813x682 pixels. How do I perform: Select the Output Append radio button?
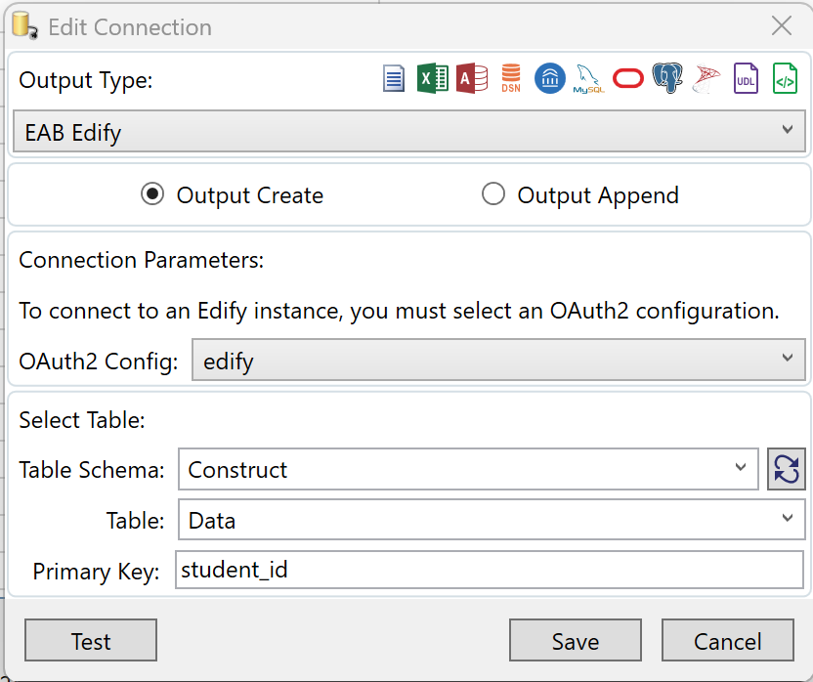(x=493, y=194)
